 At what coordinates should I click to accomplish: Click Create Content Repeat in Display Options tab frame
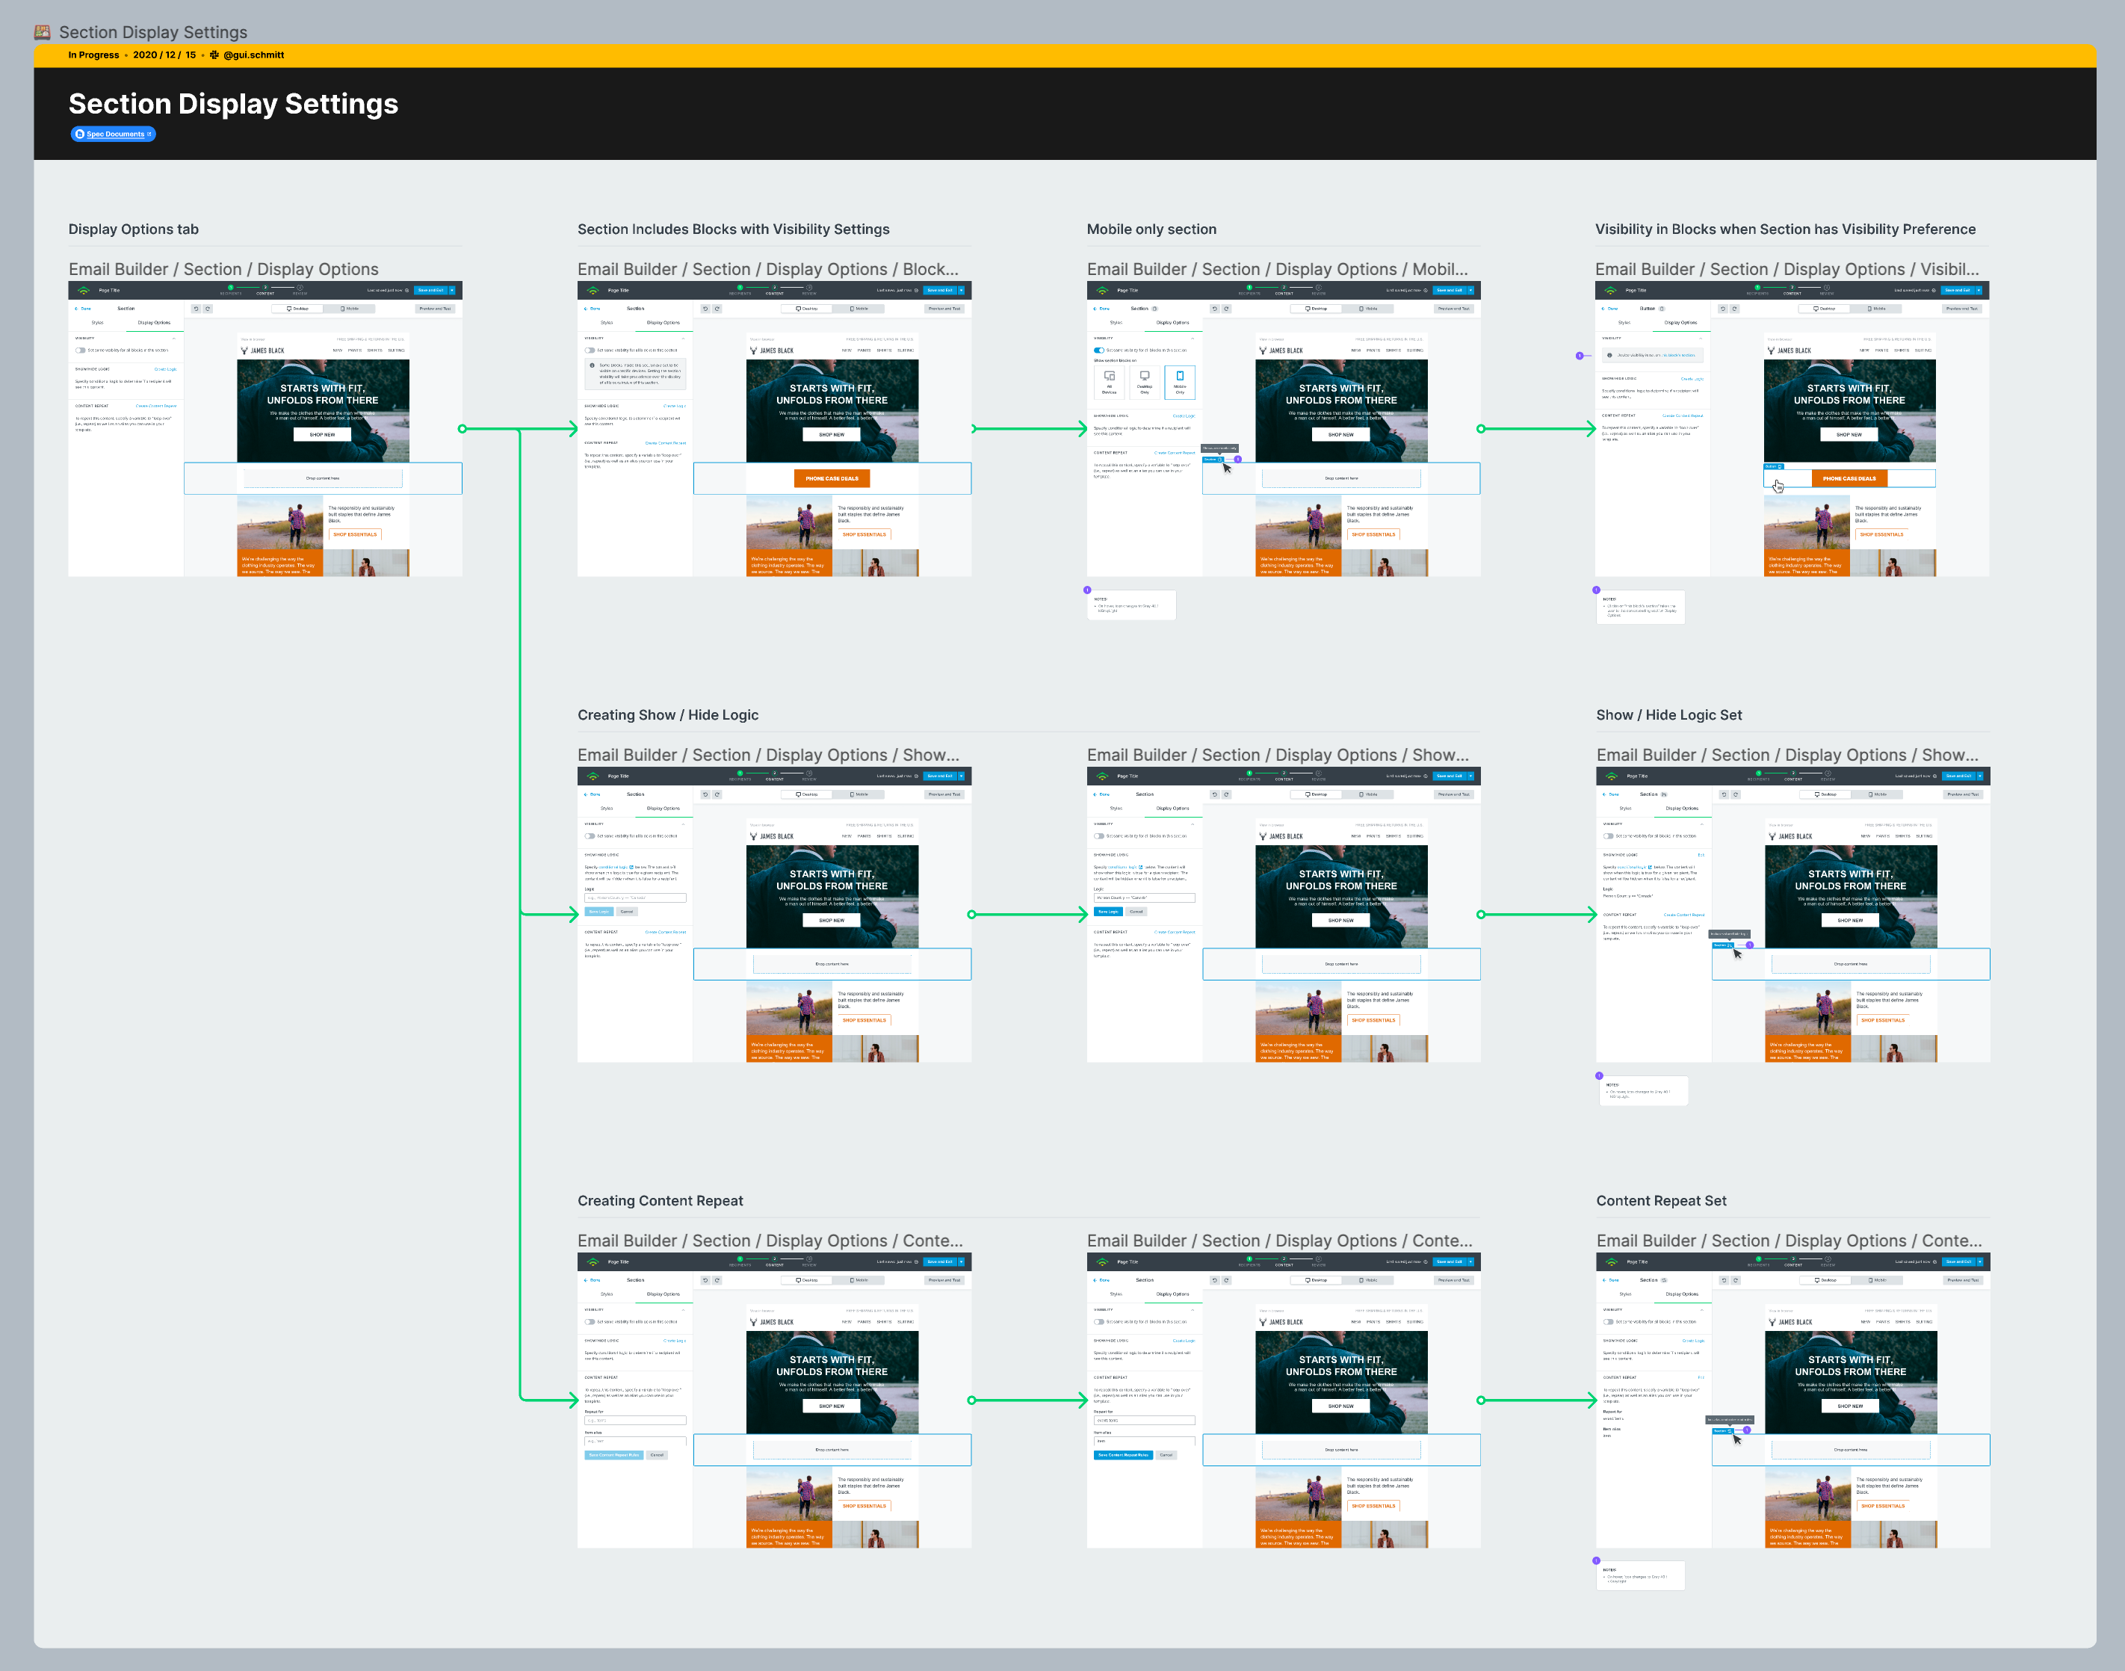click(156, 405)
